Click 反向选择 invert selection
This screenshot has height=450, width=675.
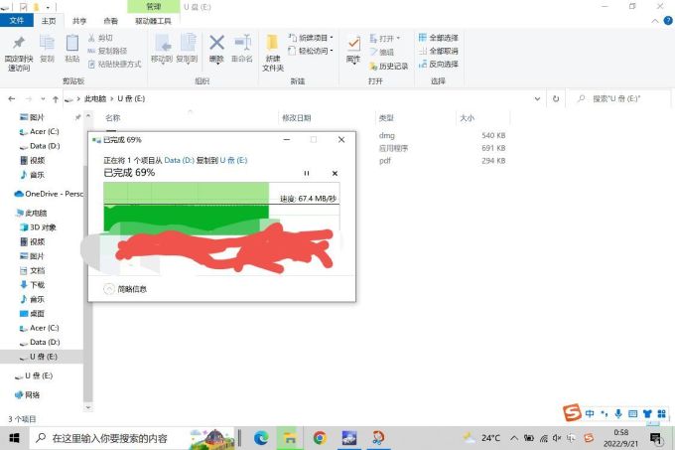438,65
